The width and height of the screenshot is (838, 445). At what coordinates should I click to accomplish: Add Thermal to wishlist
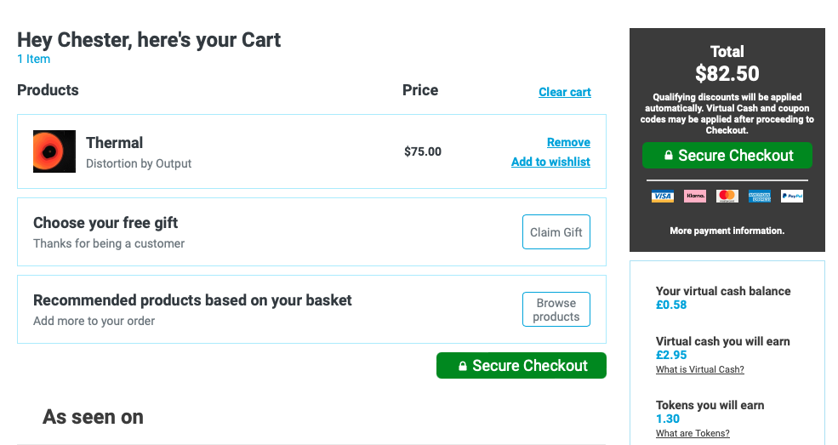coord(550,162)
